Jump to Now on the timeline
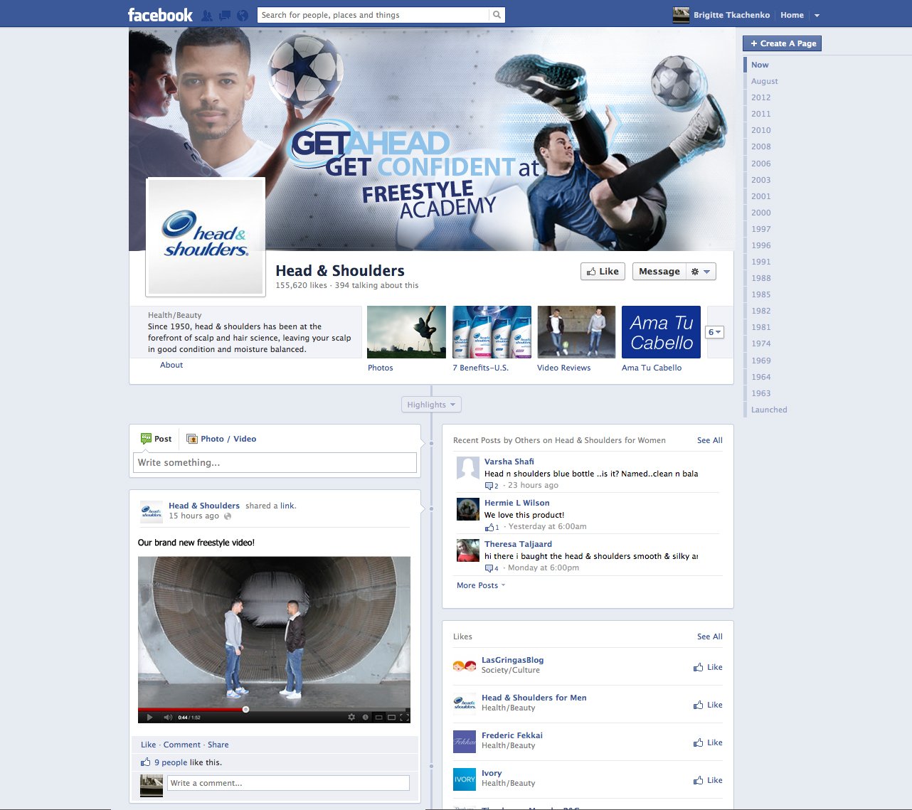 coord(760,65)
